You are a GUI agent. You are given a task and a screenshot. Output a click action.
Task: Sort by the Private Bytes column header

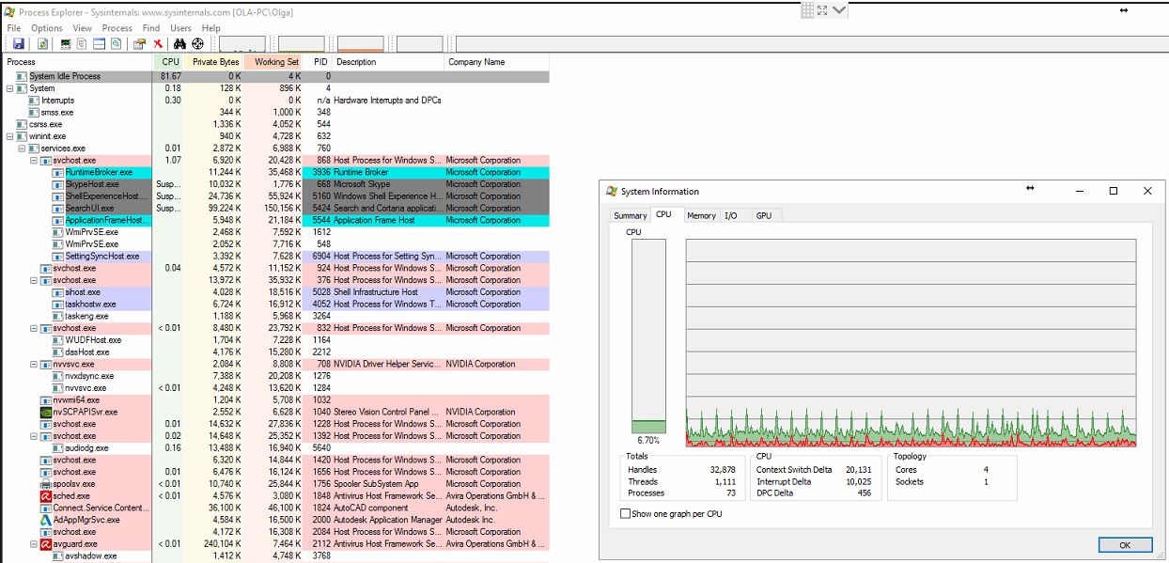tap(214, 62)
